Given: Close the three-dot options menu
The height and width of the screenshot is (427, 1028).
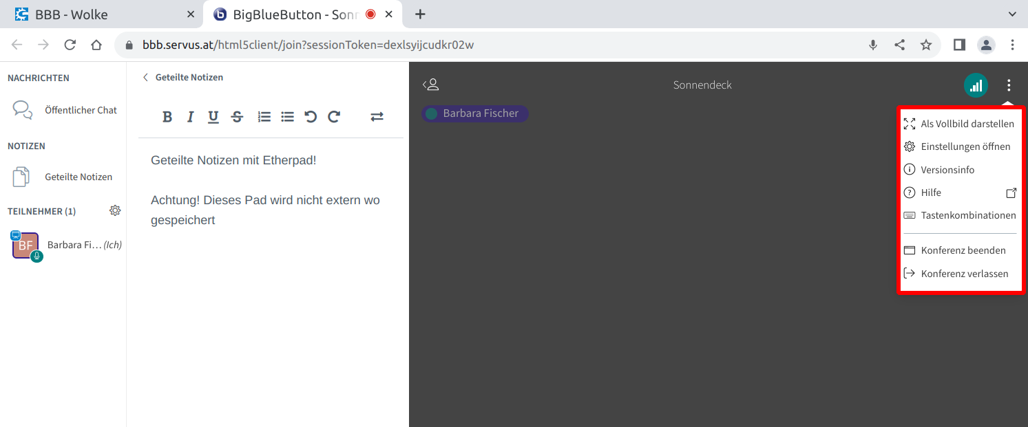Looking at the screenshot, I should pyautogui.click(x=1009, y=85).
